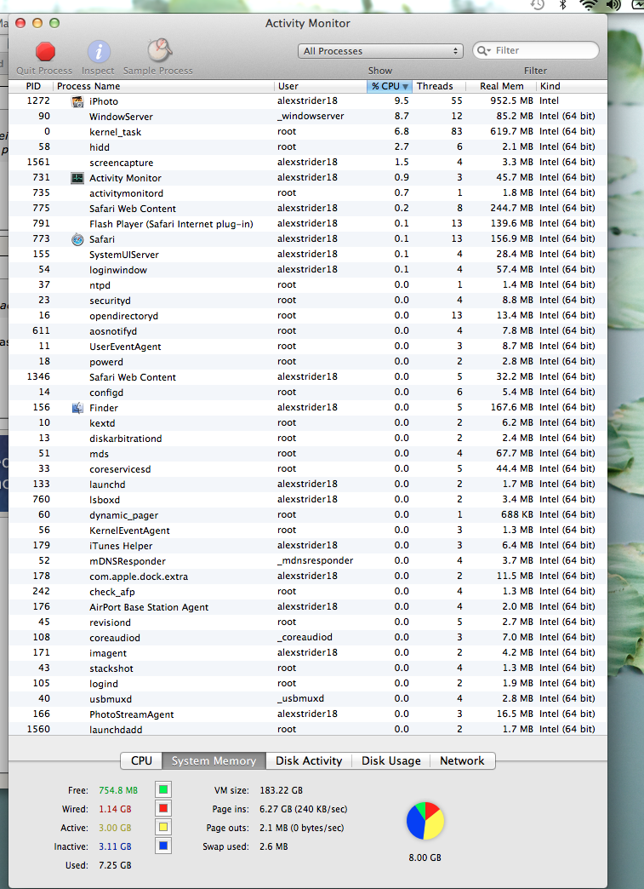Select the configd process row
Viewport: 644px width, 889px height.
(x=308, y=392)
